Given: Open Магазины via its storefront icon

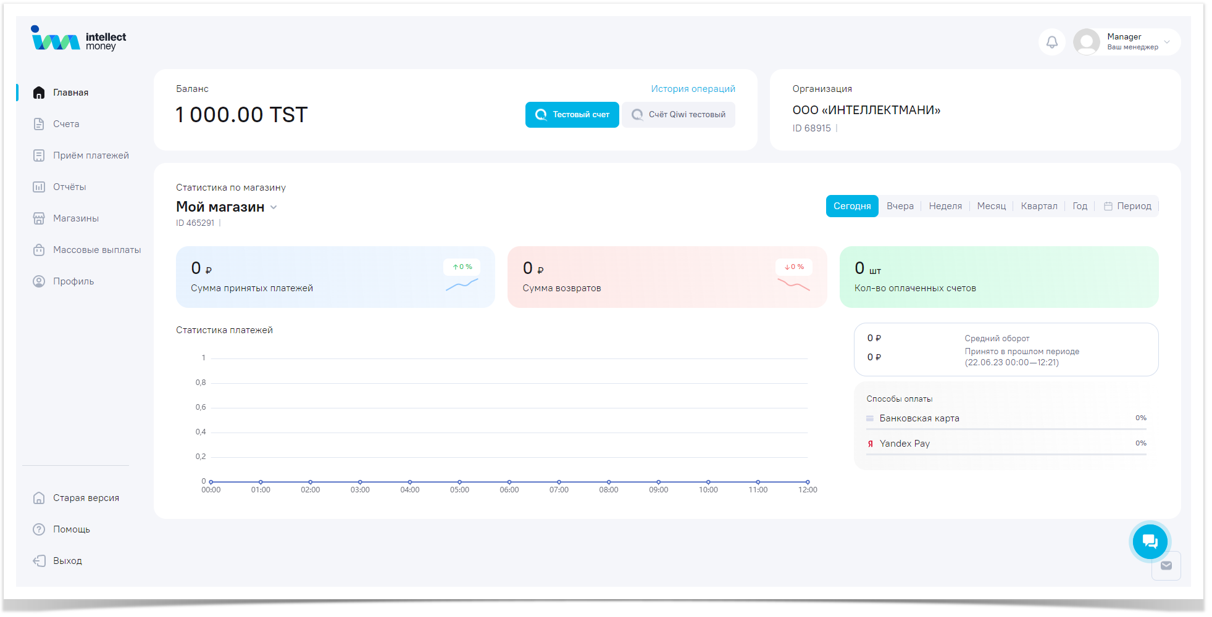Looking at the screenshot, I should coord(39,218).
